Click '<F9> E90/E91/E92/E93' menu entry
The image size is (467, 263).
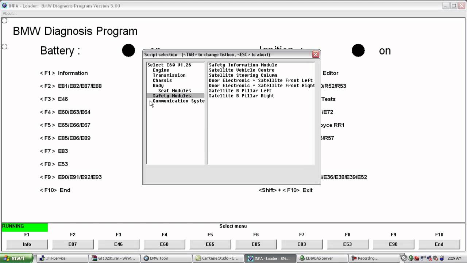(71, 177)
